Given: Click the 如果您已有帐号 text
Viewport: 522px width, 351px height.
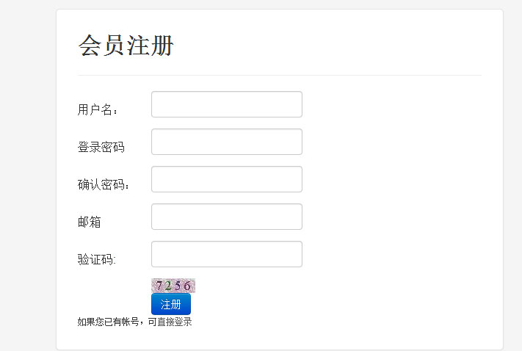Looking at the screenshot, I should coord(108,322).
